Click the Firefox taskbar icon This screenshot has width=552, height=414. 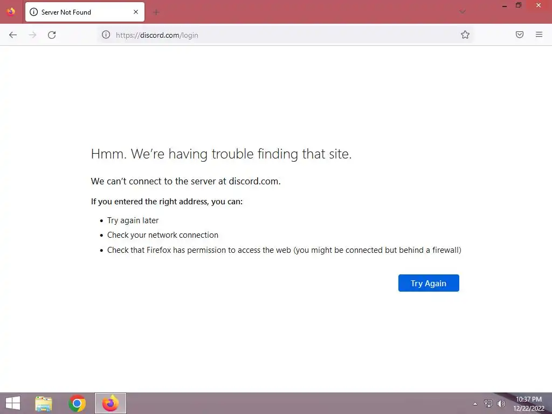tap(110, 403)
